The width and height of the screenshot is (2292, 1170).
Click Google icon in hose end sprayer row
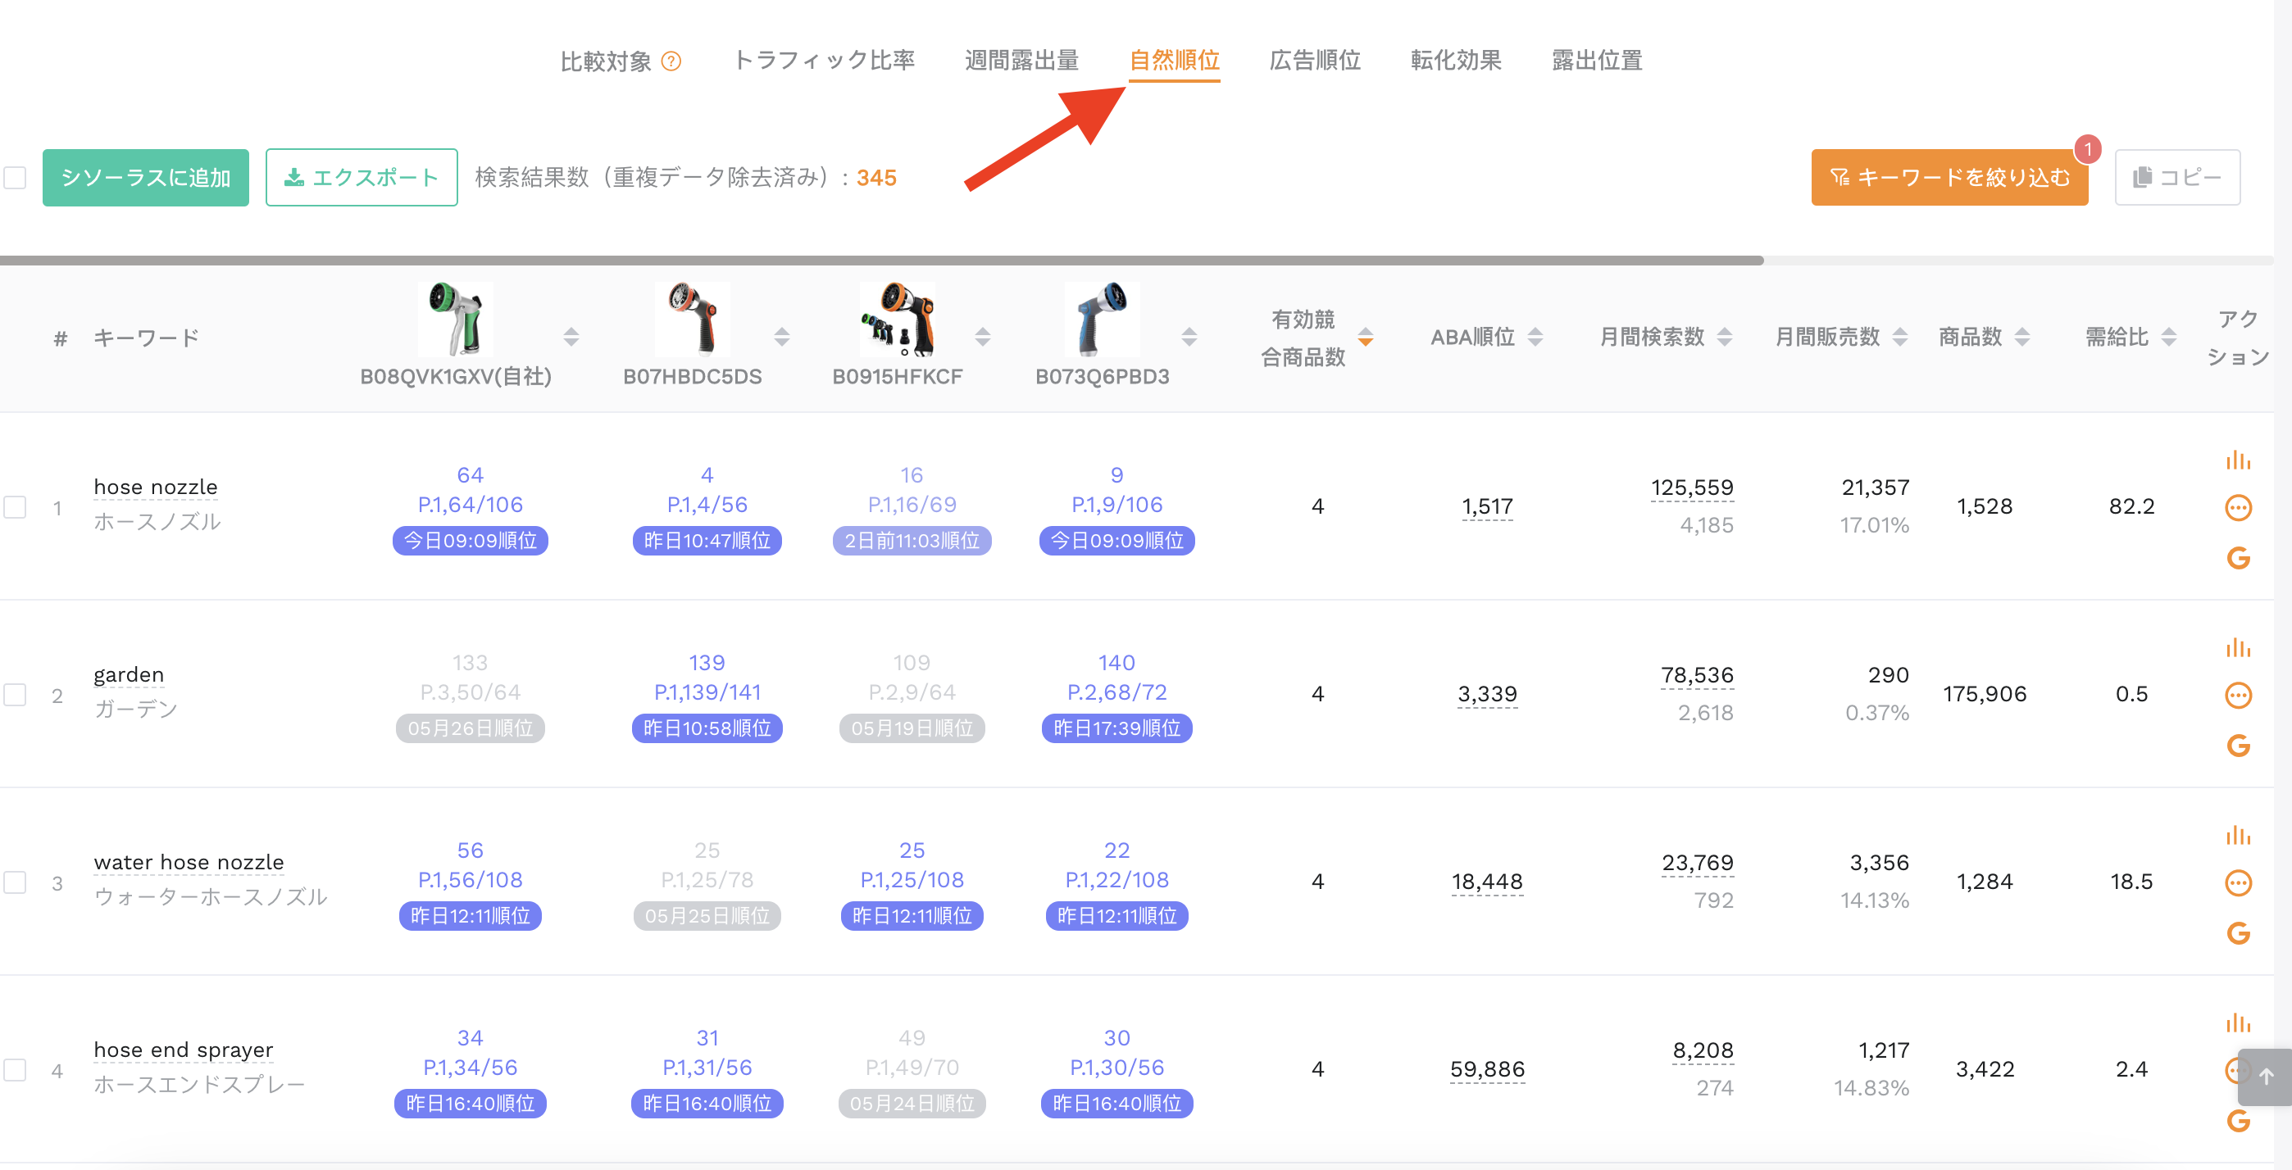pos(2238,1120)
